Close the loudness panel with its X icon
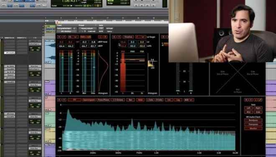 (114, 37)
